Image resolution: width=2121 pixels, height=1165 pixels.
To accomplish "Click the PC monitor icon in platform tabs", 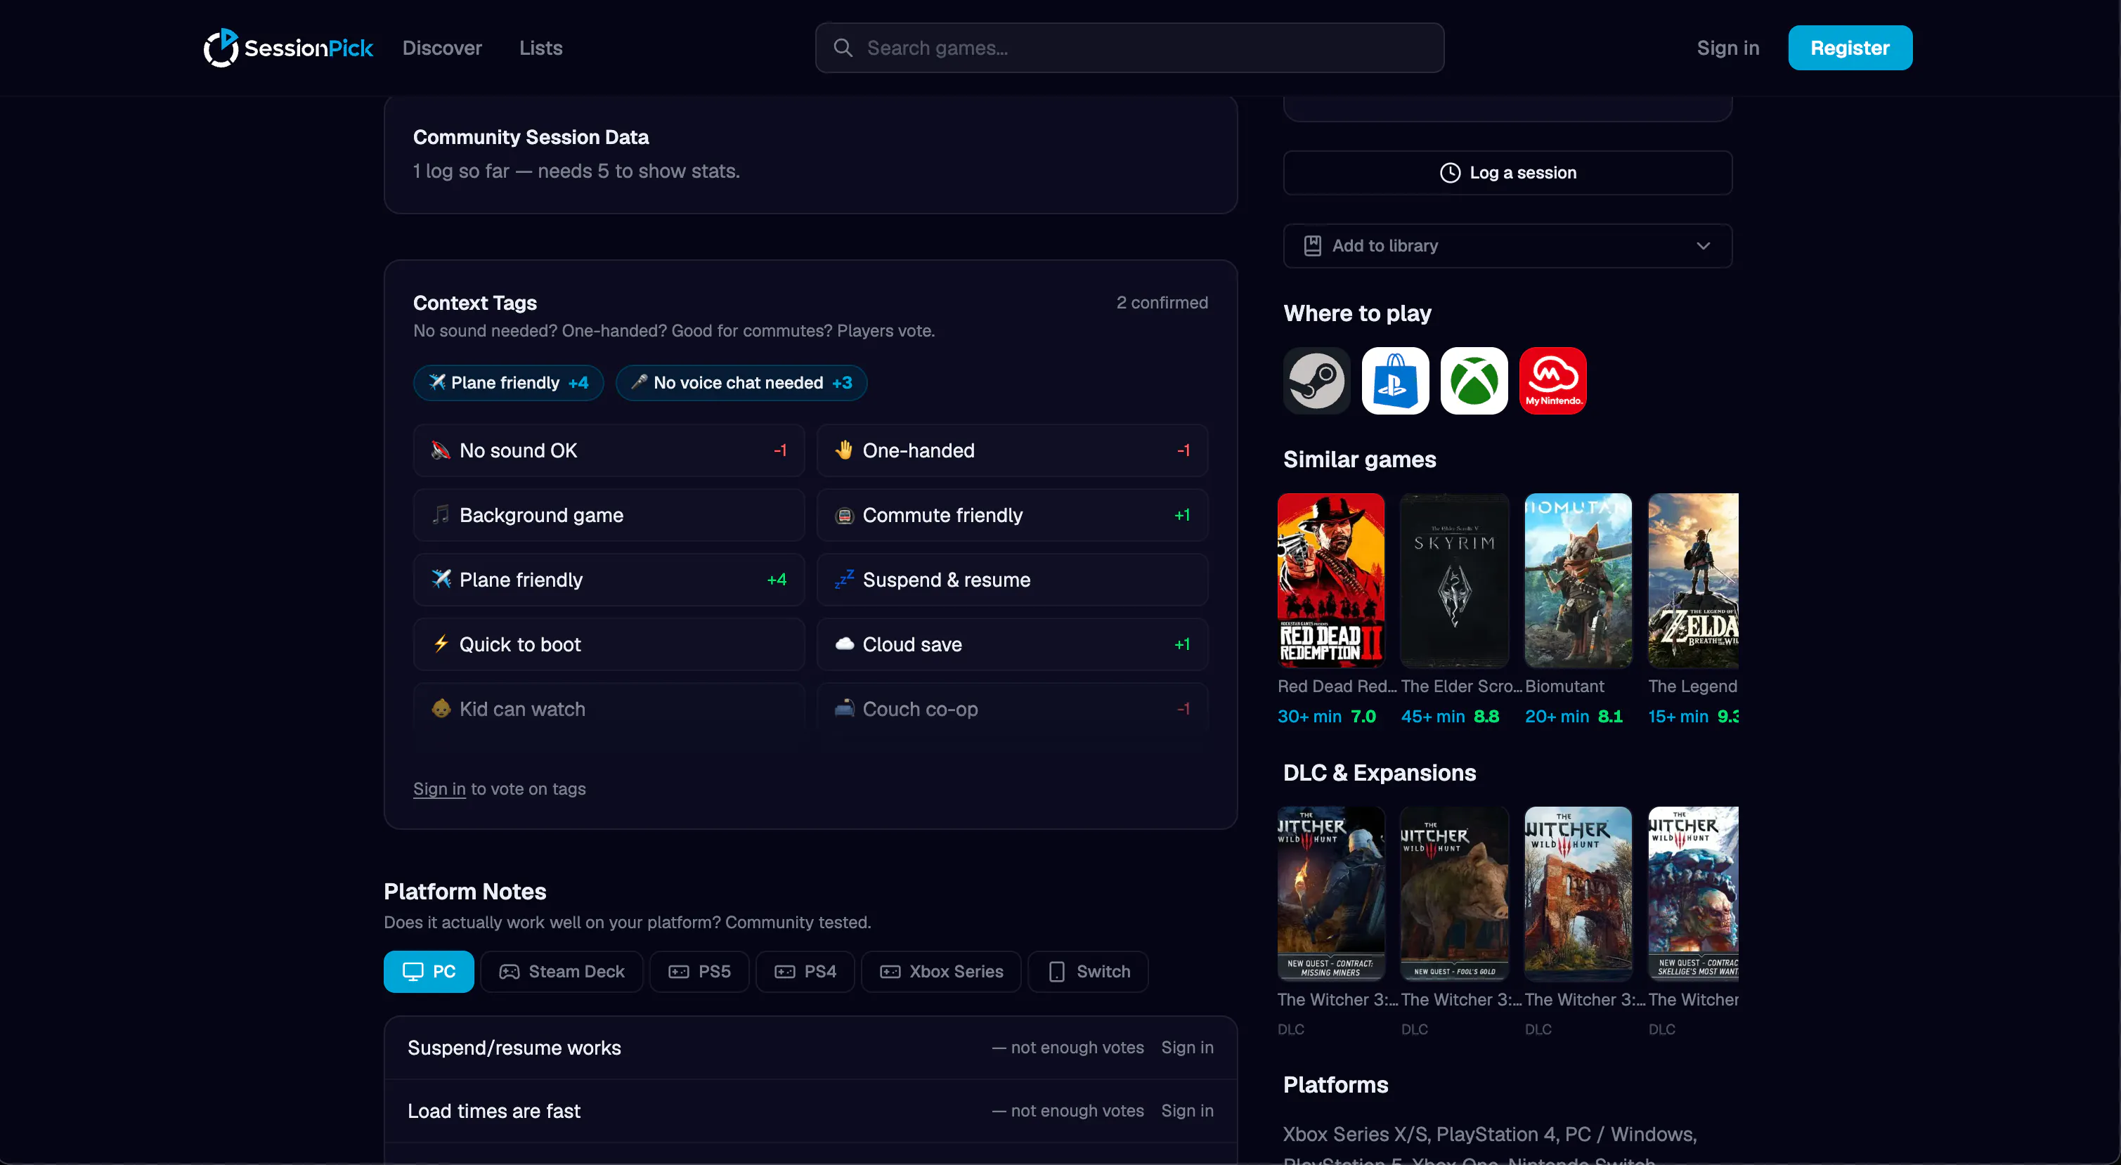I will click(413, 972).
